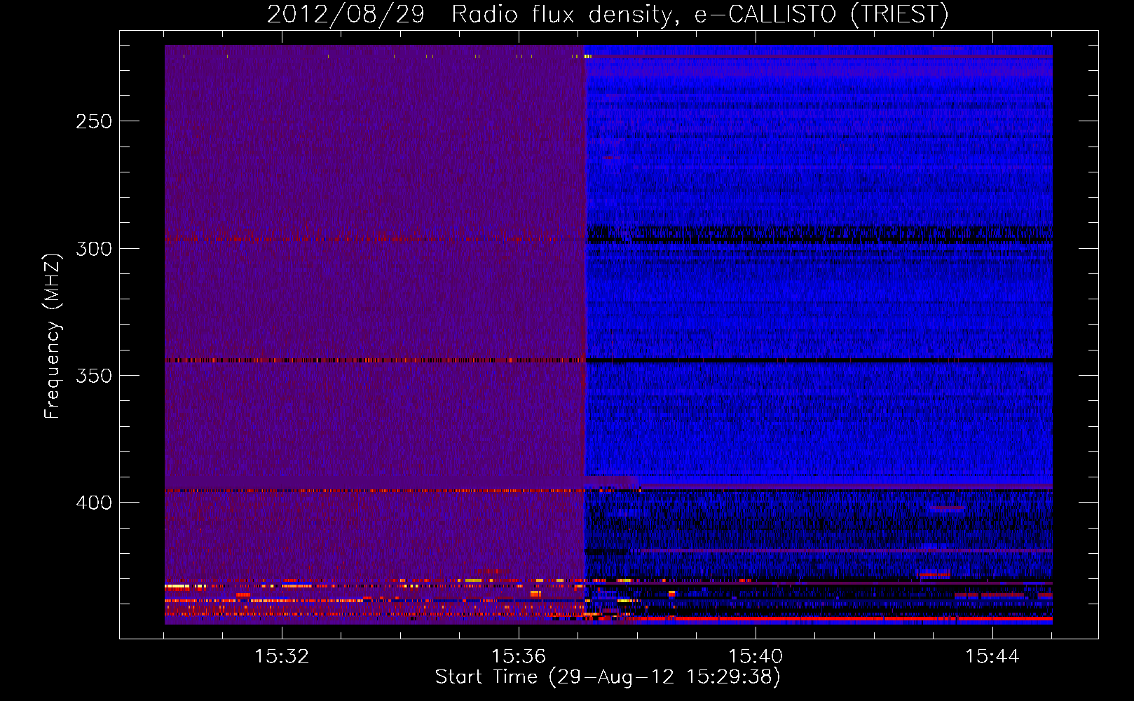Screen dimensions: 1134x701
Task: Click the 15:40 time tick label
Action: coord(756,657)
